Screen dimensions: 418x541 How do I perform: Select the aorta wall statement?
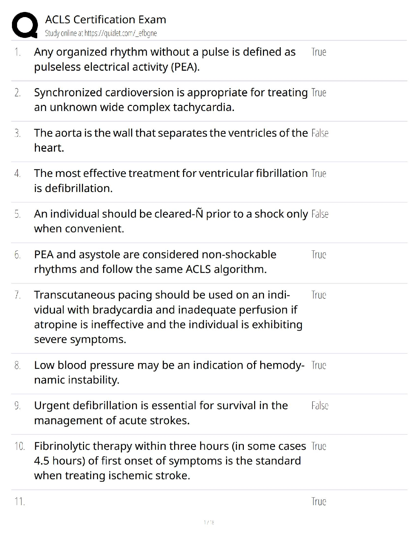point(171,140)
